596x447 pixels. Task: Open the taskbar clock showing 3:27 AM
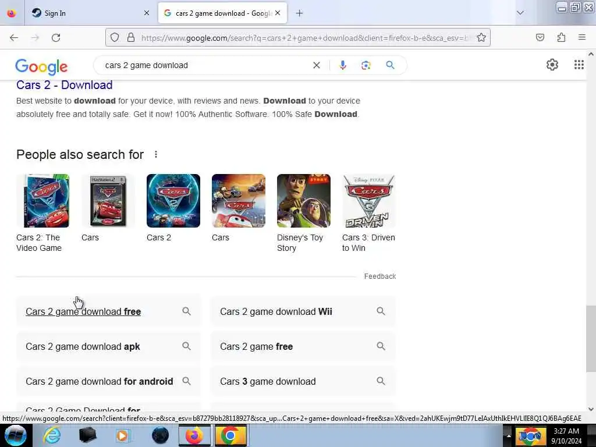(x=566, y=435)
